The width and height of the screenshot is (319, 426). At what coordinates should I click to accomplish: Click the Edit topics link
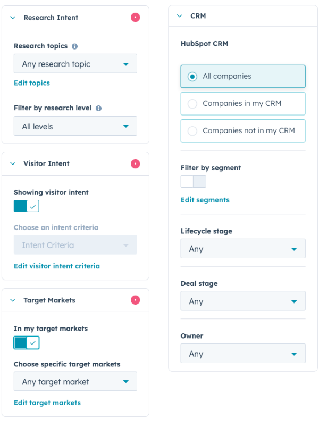coord(32,83)
